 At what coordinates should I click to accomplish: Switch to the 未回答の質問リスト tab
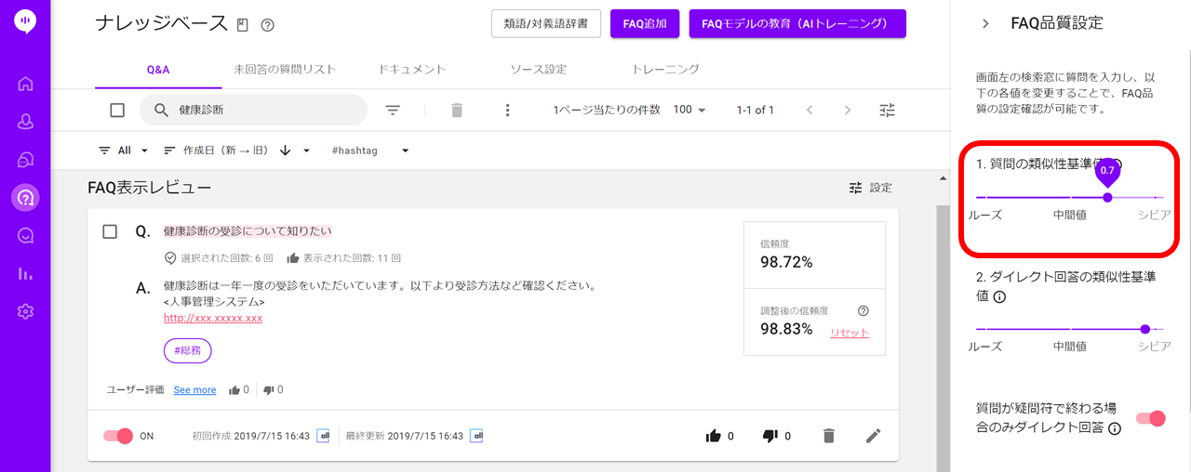click(x=285, y=70)
